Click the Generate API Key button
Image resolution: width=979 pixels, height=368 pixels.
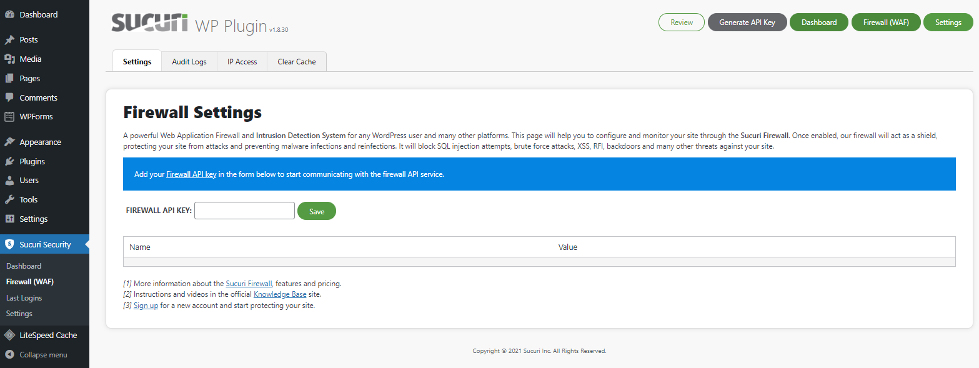[x=747, y=22]
